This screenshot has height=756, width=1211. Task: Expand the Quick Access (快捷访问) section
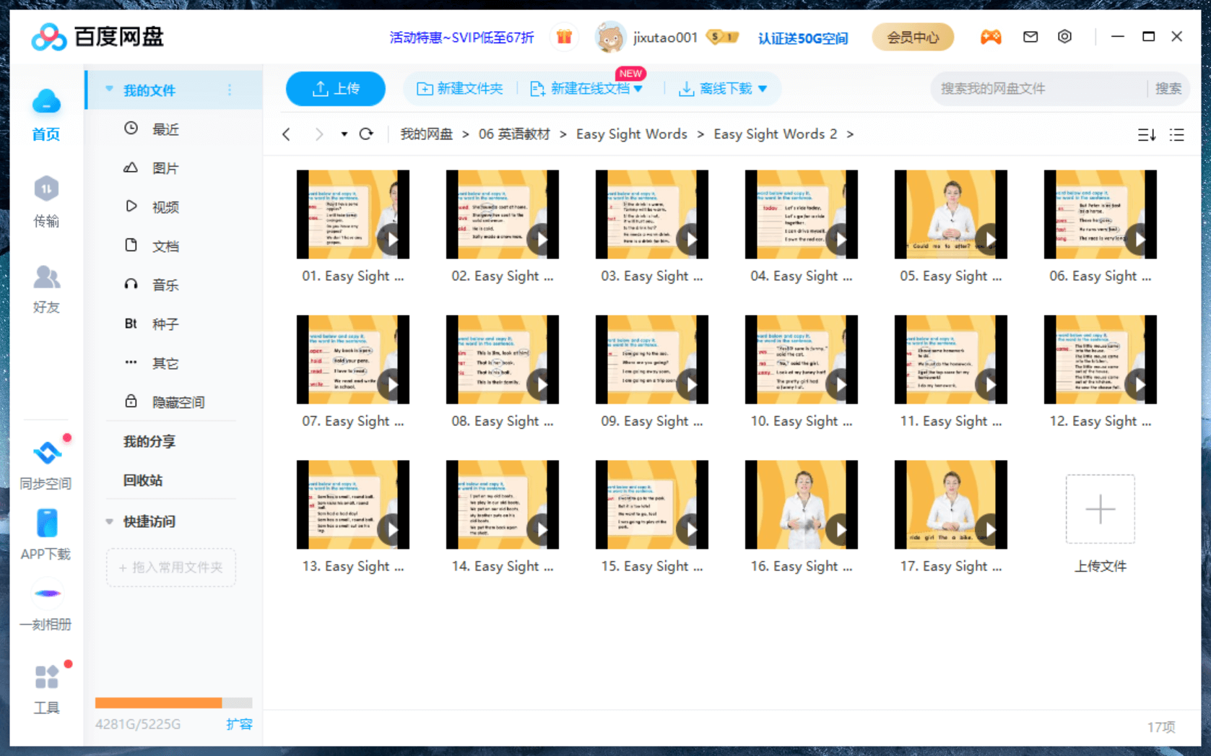[x=110, y=521]
